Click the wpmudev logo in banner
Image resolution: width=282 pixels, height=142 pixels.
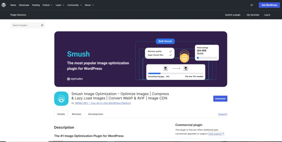75,79
